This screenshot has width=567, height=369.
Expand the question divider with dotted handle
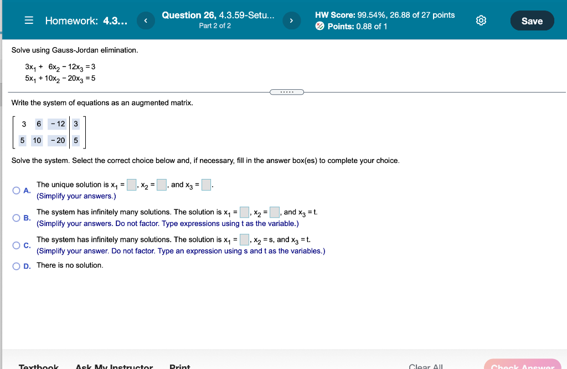tap(287, 91)
